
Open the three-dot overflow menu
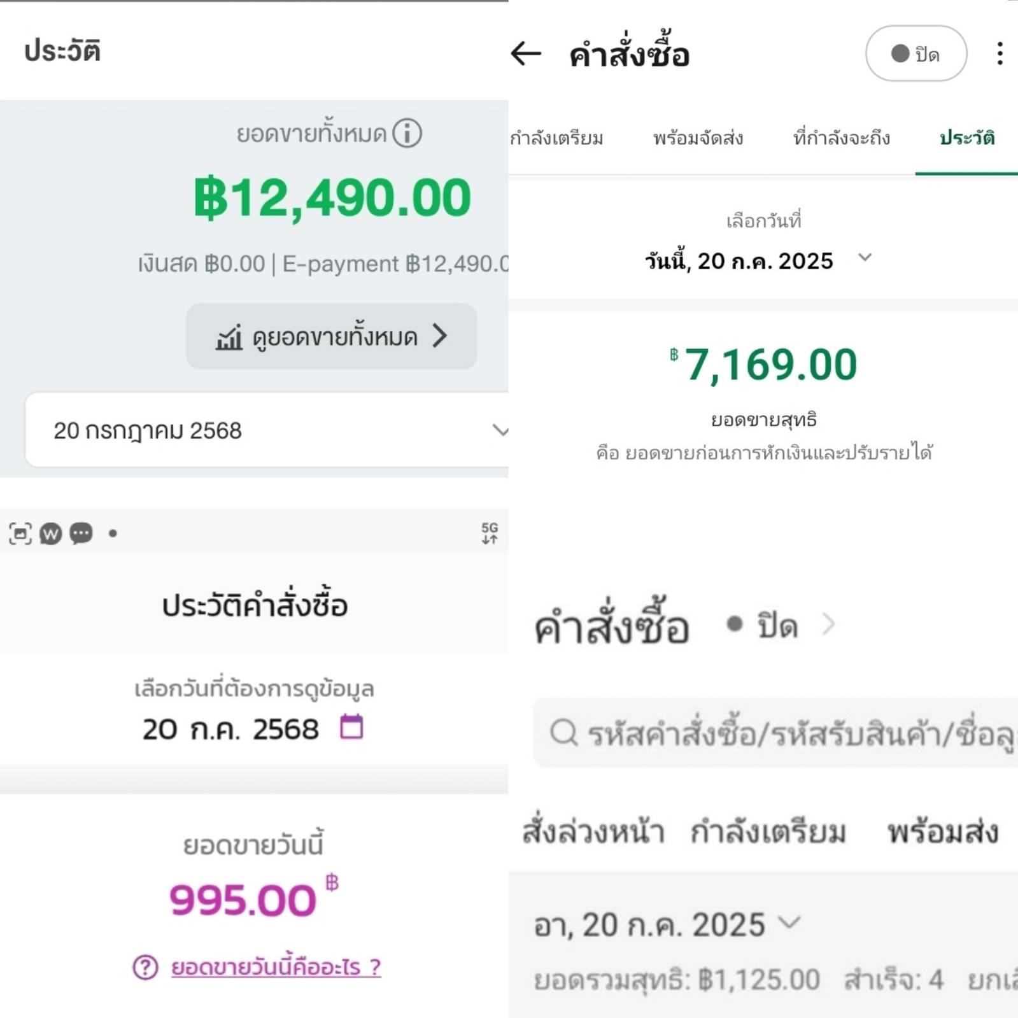(x=1000, y=53)
